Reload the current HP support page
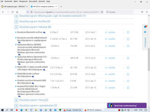 pos(12,12)
